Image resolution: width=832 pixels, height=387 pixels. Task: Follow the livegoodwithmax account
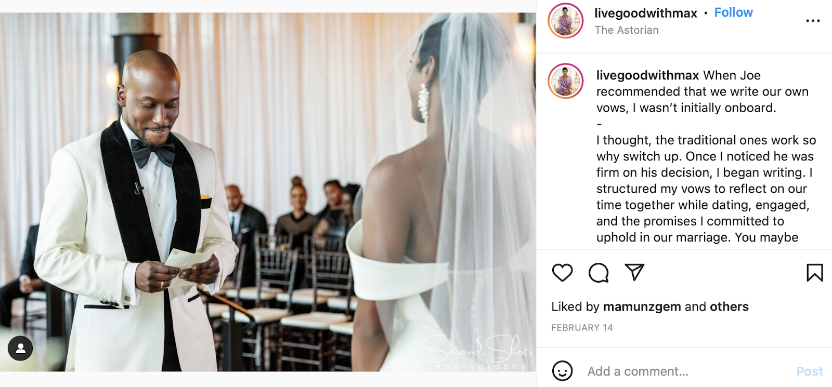733,12
